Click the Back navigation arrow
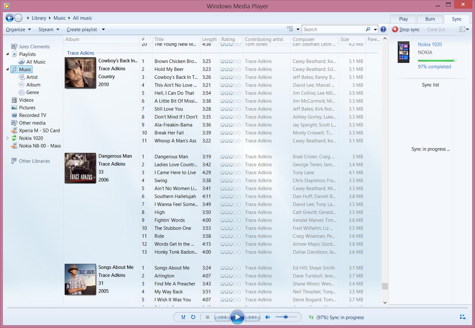This screenshot has height=328, width=475. pos(10,18)
